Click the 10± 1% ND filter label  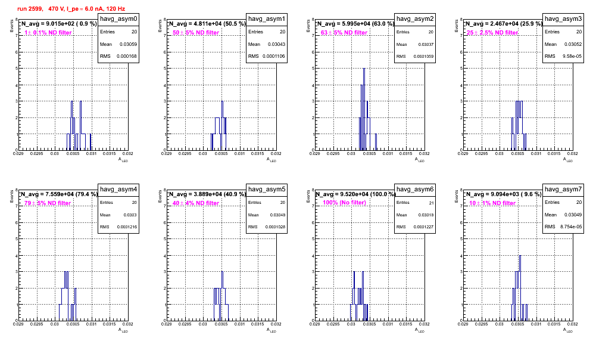[492, 203]
